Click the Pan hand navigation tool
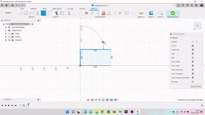205x115 pixels. pyautogui.click(x=96, y=100)
